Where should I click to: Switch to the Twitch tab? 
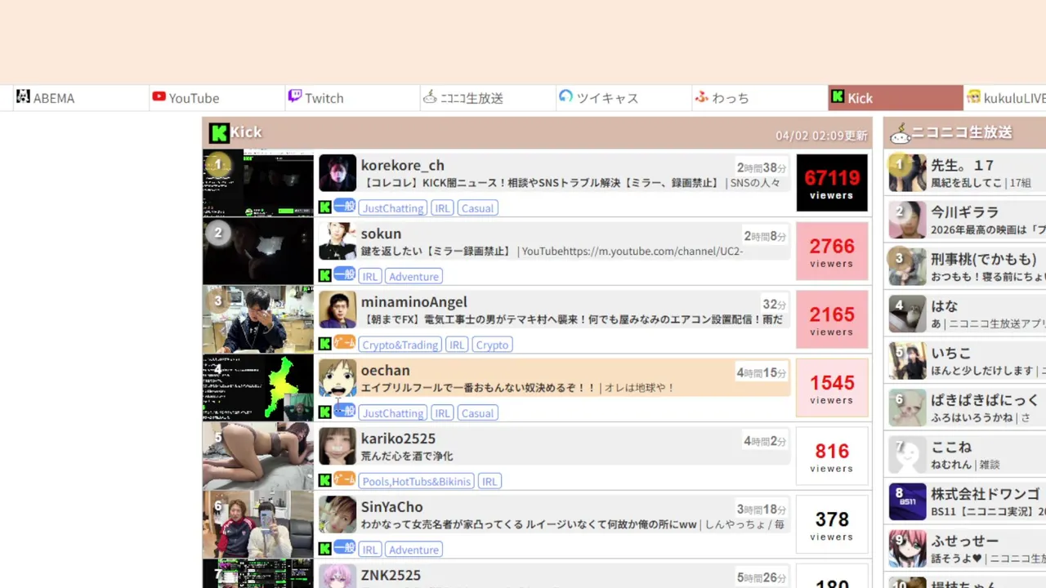[x=352, y=98]
